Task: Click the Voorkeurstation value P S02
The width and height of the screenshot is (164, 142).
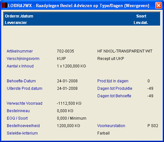Action: 153,126
